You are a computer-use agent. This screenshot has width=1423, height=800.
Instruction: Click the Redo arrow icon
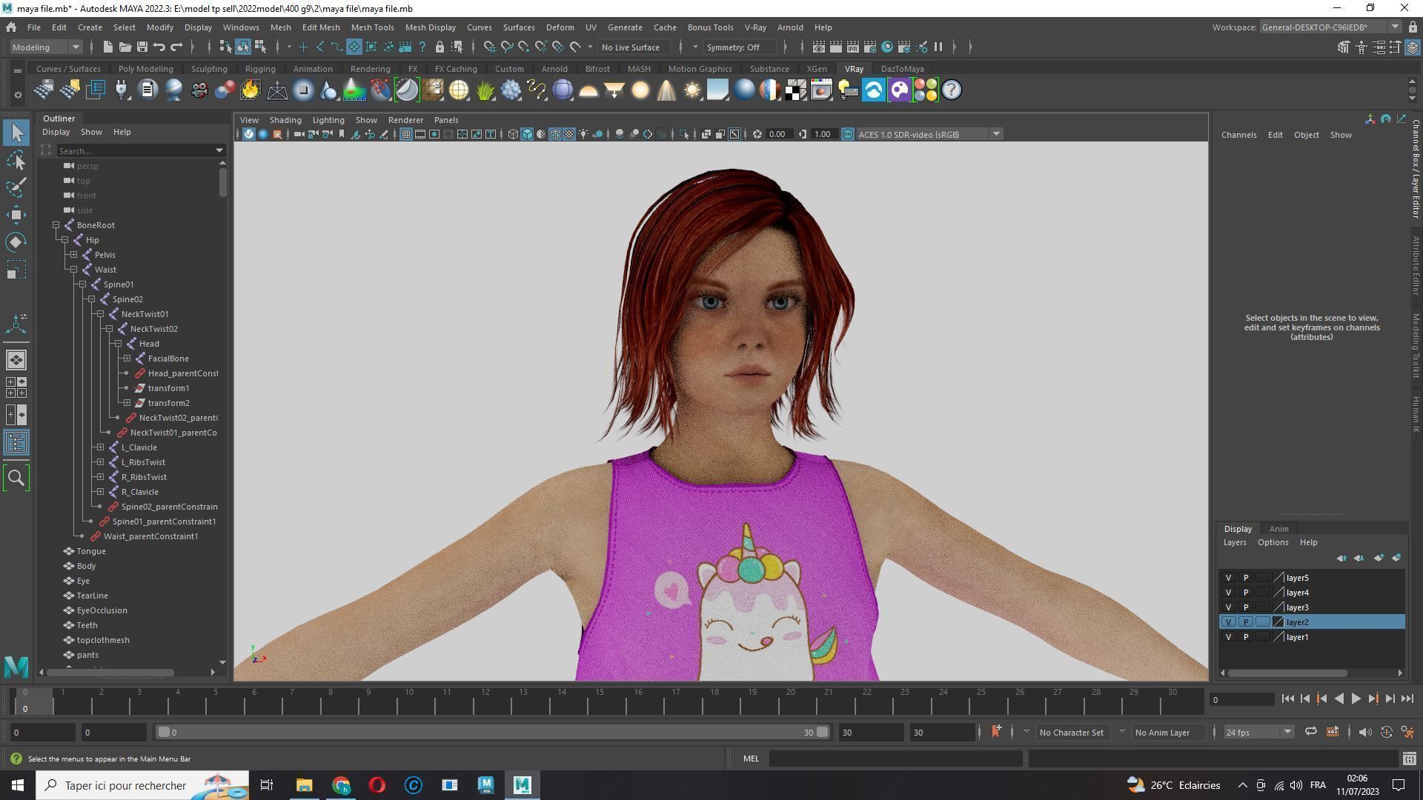click(x=176, y=47)
